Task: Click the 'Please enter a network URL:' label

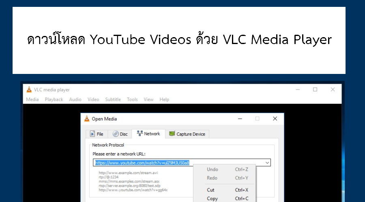Action: 119,154
